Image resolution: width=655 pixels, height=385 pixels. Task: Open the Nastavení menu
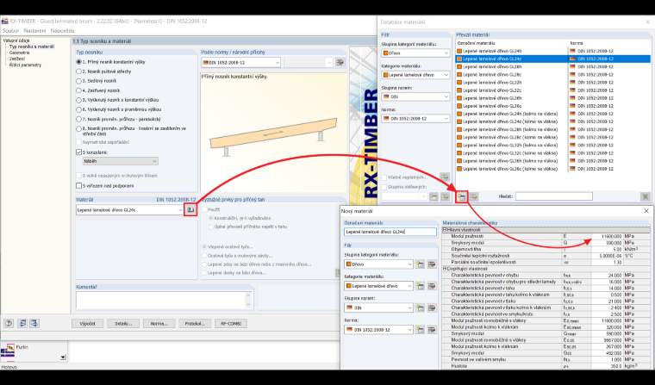point(34,31)
